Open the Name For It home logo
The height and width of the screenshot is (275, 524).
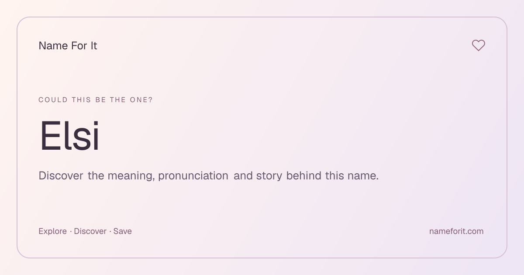click(x=68, y=45)
